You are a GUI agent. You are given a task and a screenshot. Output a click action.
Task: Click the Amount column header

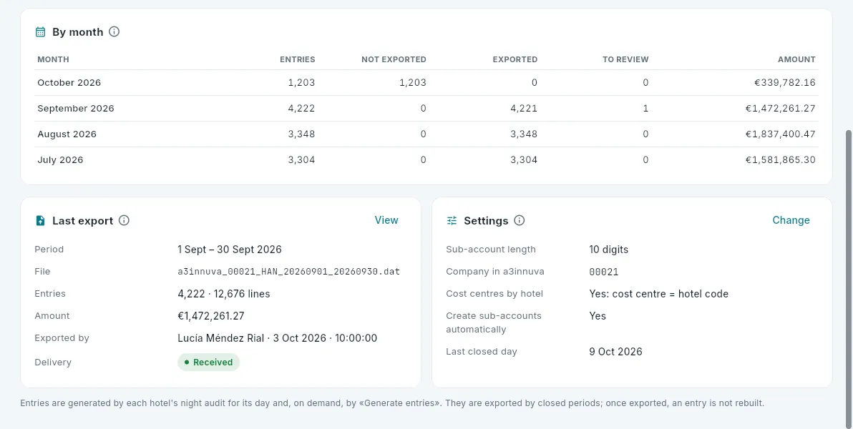(x=797, y=59)
